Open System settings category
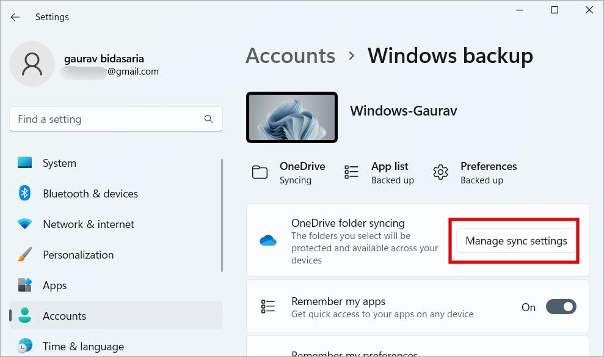This screenshot has width=604, height=357. 115,163
